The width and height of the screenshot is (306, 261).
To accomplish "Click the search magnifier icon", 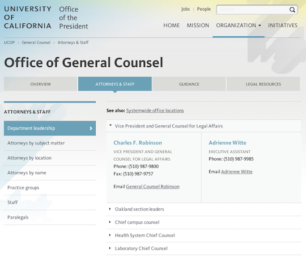I will [x=292, y=10].
